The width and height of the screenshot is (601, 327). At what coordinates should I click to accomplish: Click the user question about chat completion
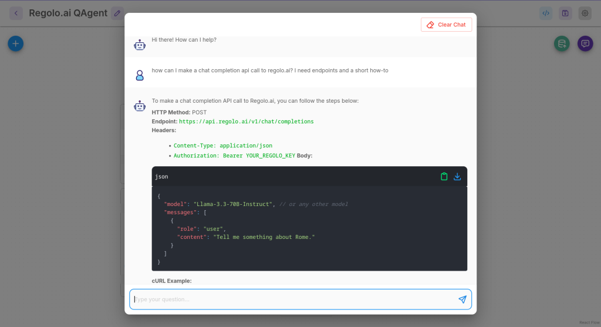tap(270, 70)
